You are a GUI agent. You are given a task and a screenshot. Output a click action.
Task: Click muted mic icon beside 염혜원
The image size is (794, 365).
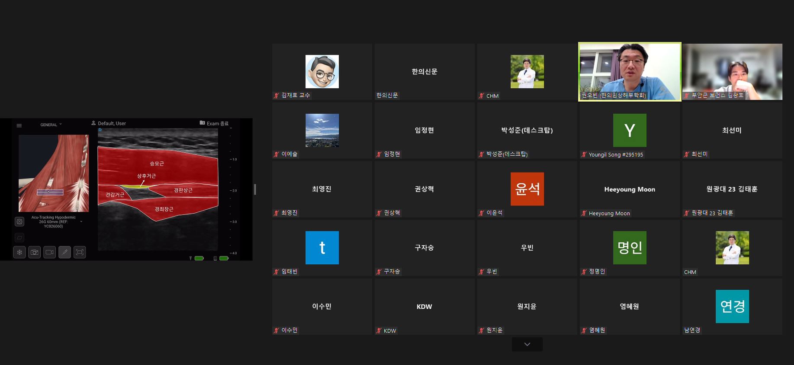click(x=584, y=331)
